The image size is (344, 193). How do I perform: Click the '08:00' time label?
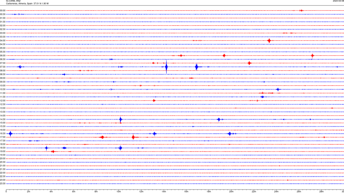pyautogui.click(x=3, y=70)
